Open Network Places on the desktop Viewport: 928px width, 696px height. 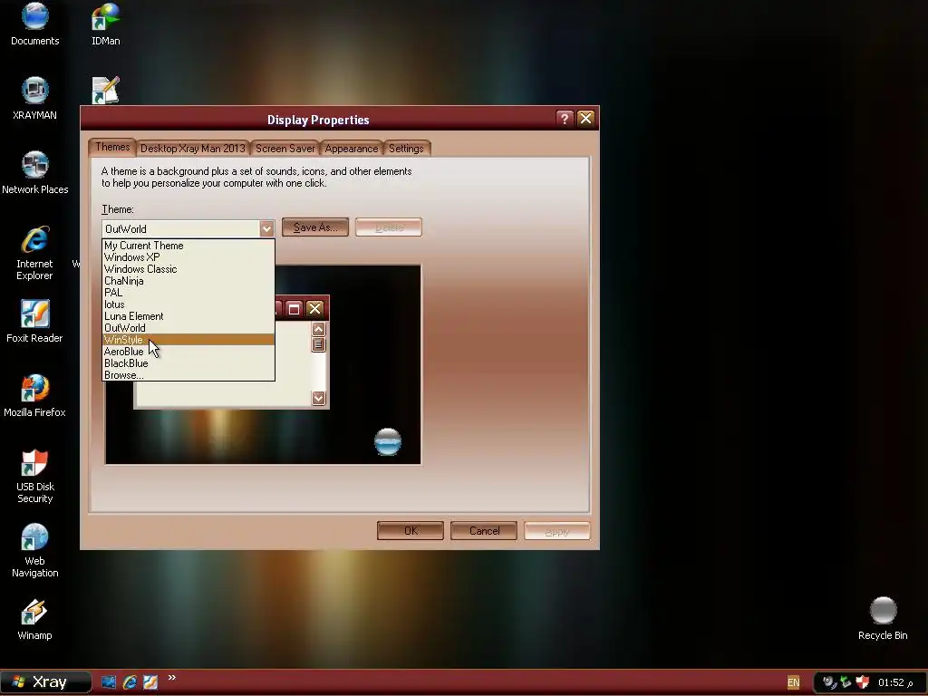[35, 173]
